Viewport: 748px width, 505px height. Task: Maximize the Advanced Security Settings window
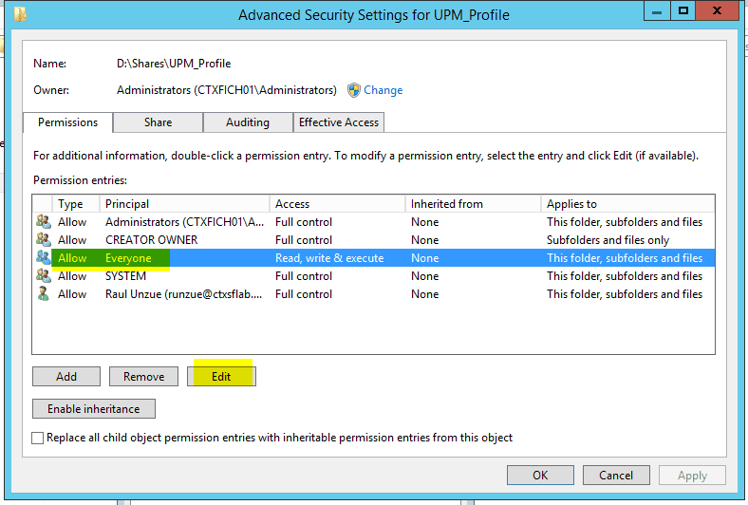click(x=683, y=10)
